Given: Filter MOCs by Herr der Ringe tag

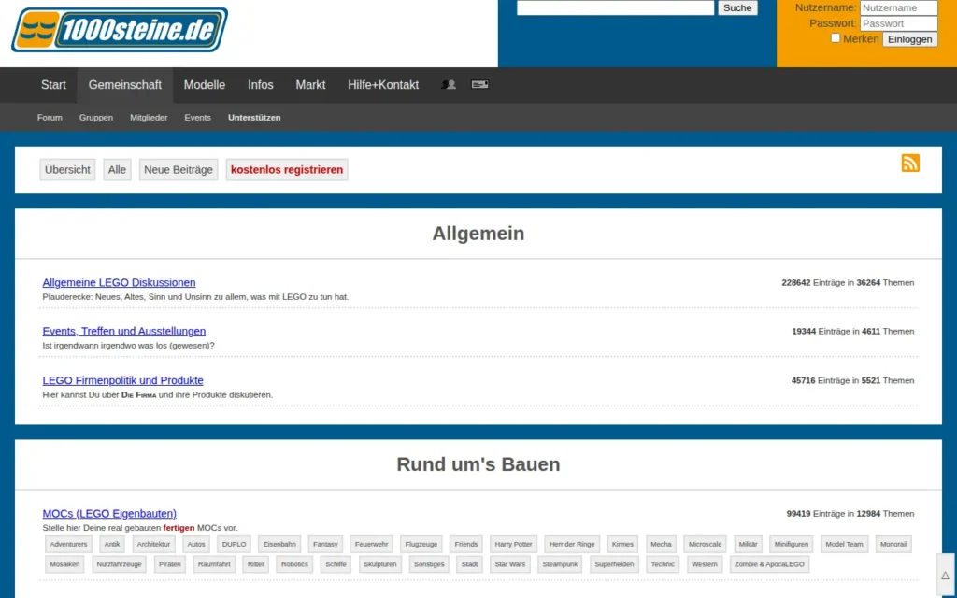Looking at the screenshot, I should [572, 545].
